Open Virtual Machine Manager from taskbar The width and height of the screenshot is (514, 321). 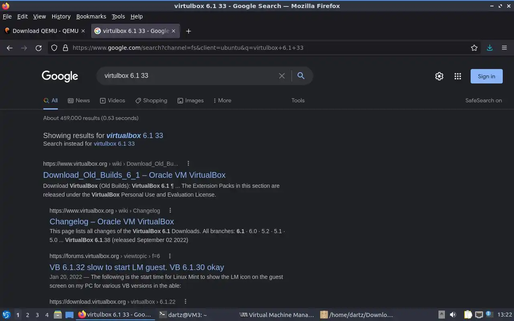click(x=276, y=315)
